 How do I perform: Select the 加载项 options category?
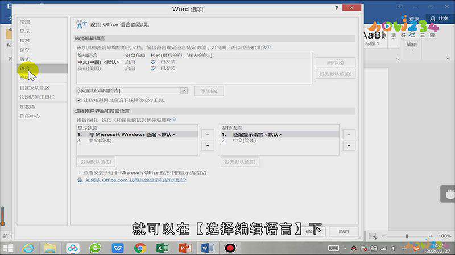[x=42, y=107]
